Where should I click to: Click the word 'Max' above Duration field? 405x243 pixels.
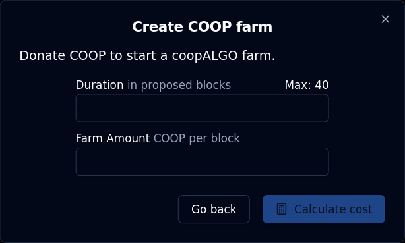pyautogui.click(x=296, y=85)
